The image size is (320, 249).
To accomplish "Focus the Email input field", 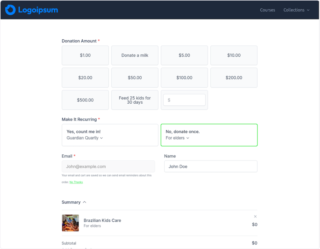I will click(x=108, y=166).
